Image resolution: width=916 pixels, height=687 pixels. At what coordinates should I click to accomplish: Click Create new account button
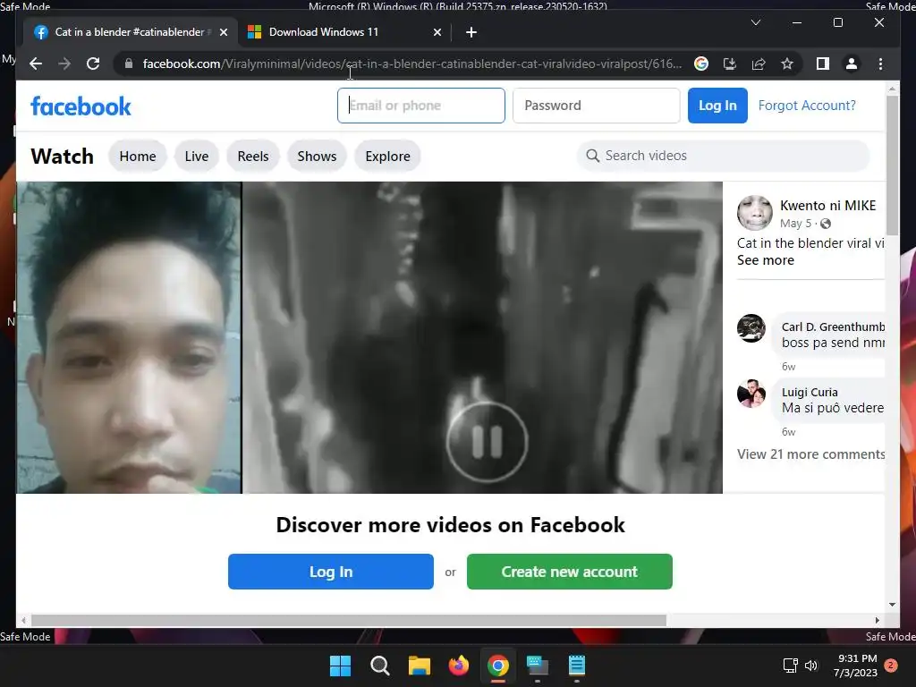569,572
